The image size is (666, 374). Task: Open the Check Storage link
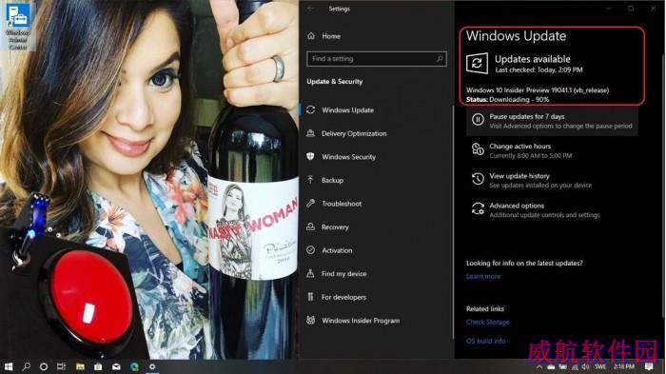(x=487, y=323)
